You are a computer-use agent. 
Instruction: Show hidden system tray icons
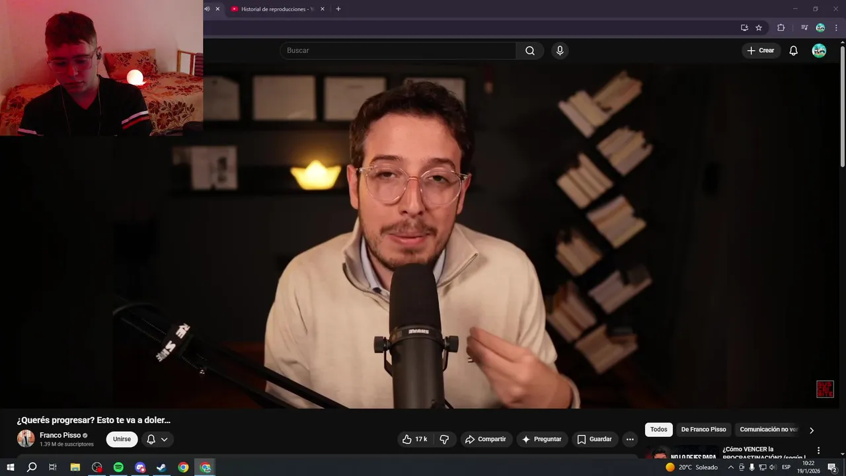click(730, 467)
